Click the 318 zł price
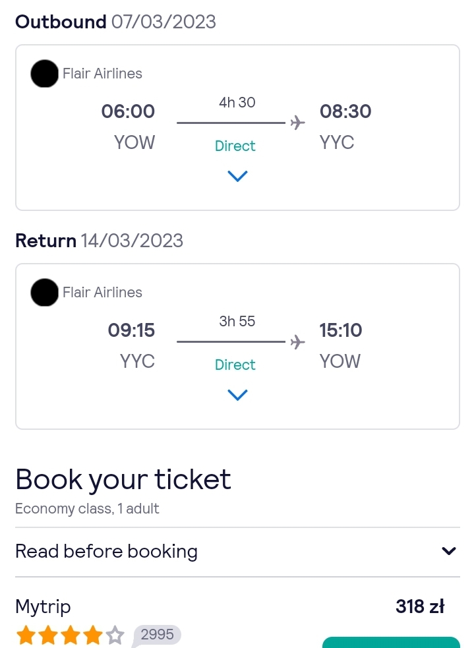Viewport: 474px width, 648px height. (420, 606)
